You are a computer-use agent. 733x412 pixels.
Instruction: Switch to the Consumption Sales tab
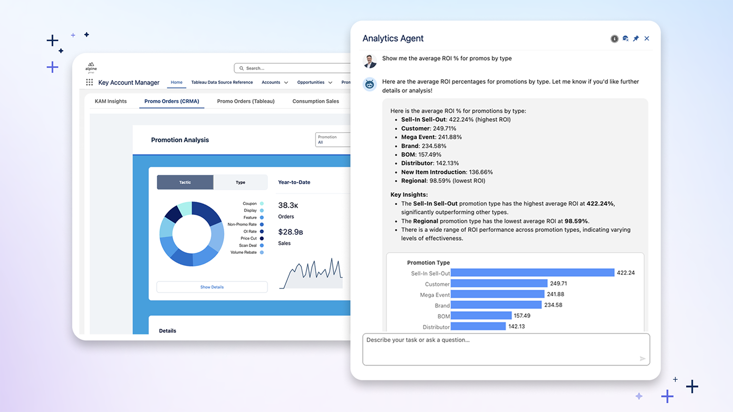316,101
